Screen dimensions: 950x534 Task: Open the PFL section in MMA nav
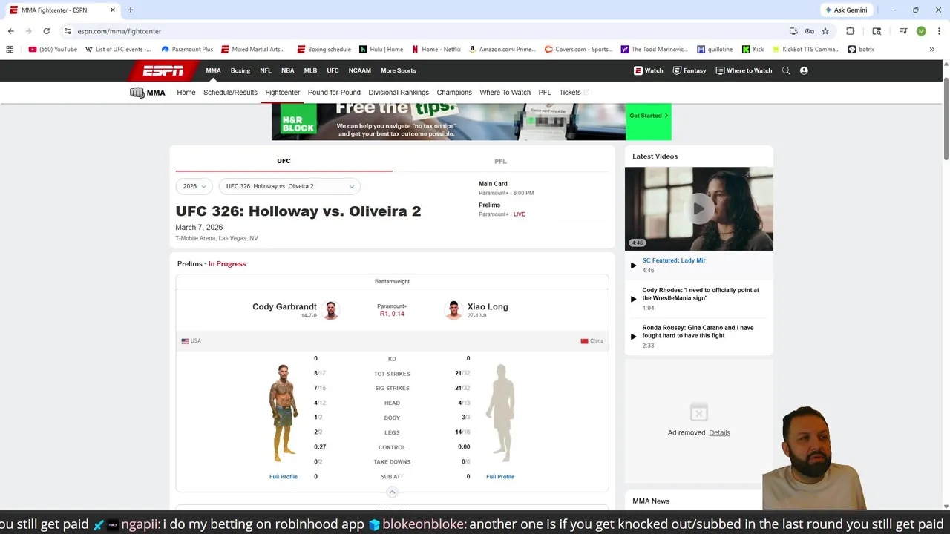tap(545, 93)
